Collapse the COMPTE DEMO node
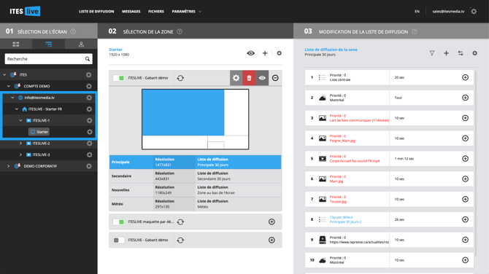489x274 pixels. point(9,86)
